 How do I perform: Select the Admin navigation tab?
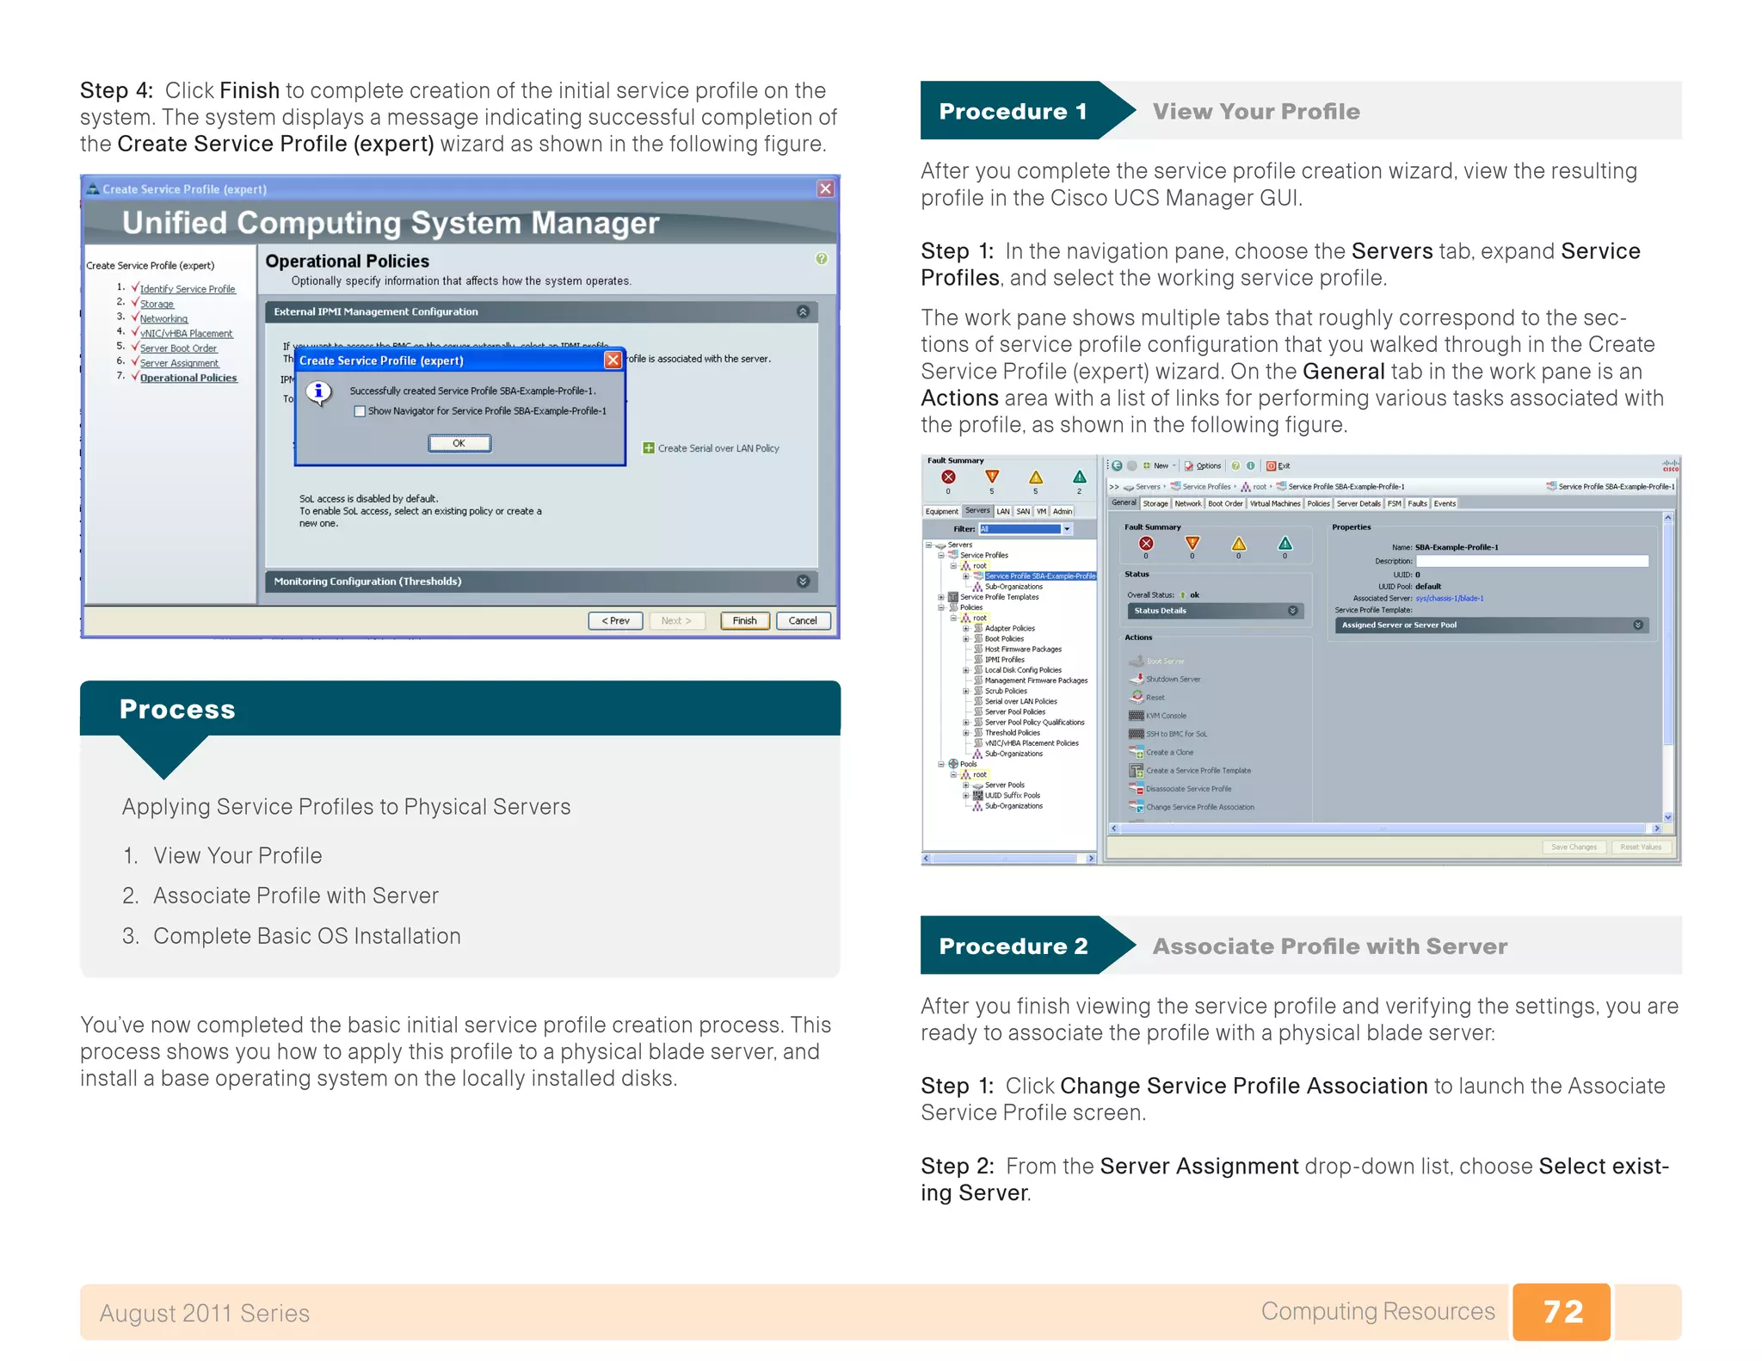[1063, 511]
